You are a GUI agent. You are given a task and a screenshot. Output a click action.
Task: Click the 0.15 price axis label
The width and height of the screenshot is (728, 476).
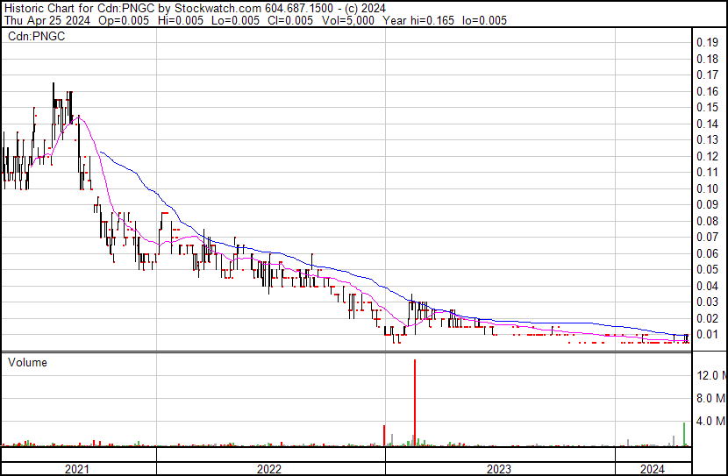tap(706, 108)
